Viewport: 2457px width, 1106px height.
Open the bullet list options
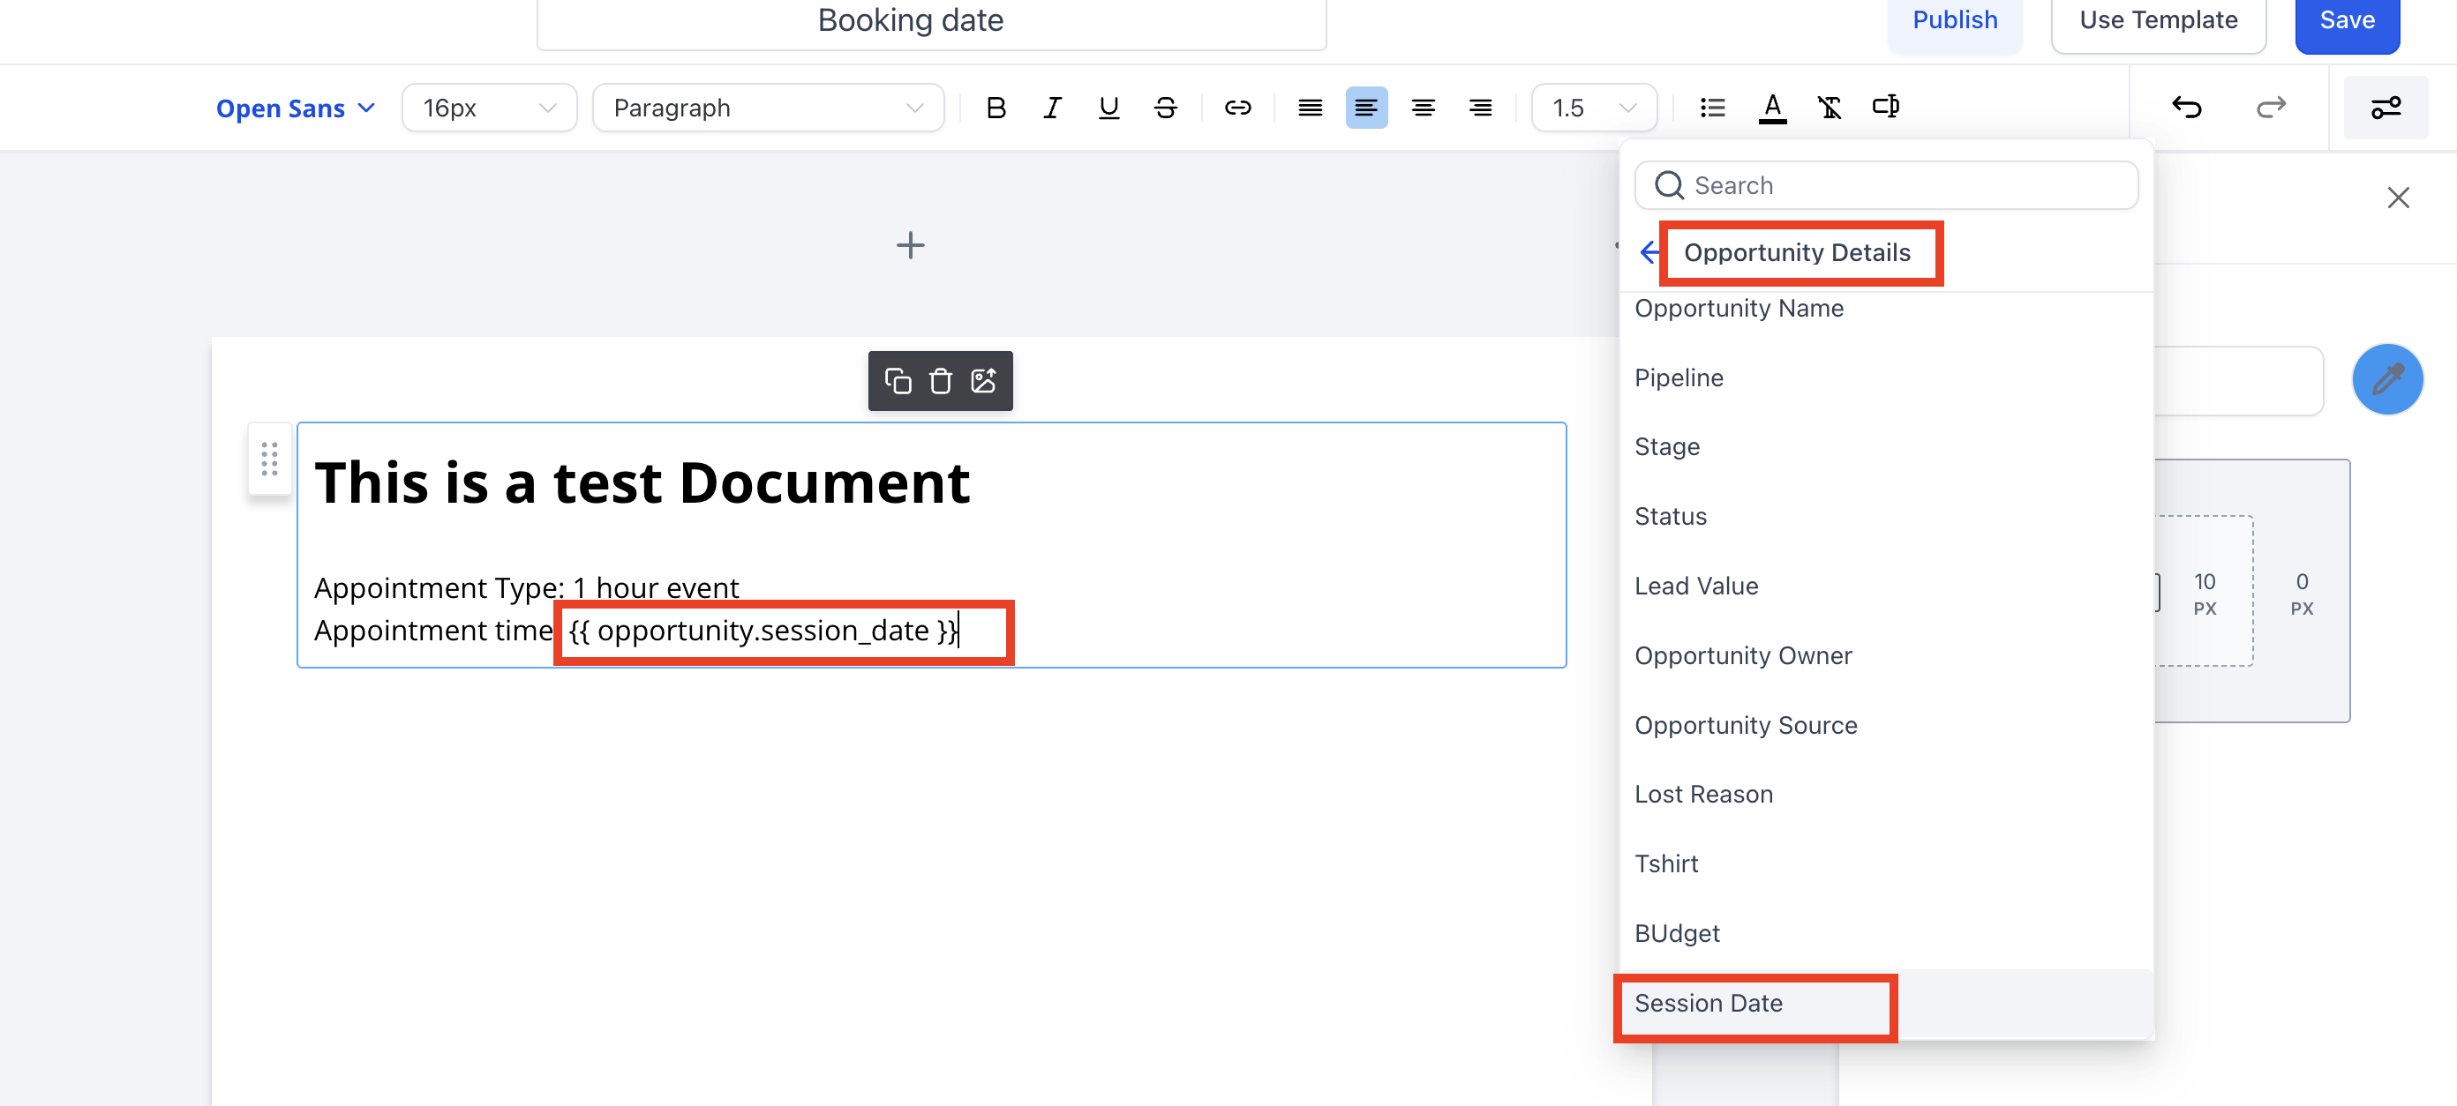coord(1712,108)
